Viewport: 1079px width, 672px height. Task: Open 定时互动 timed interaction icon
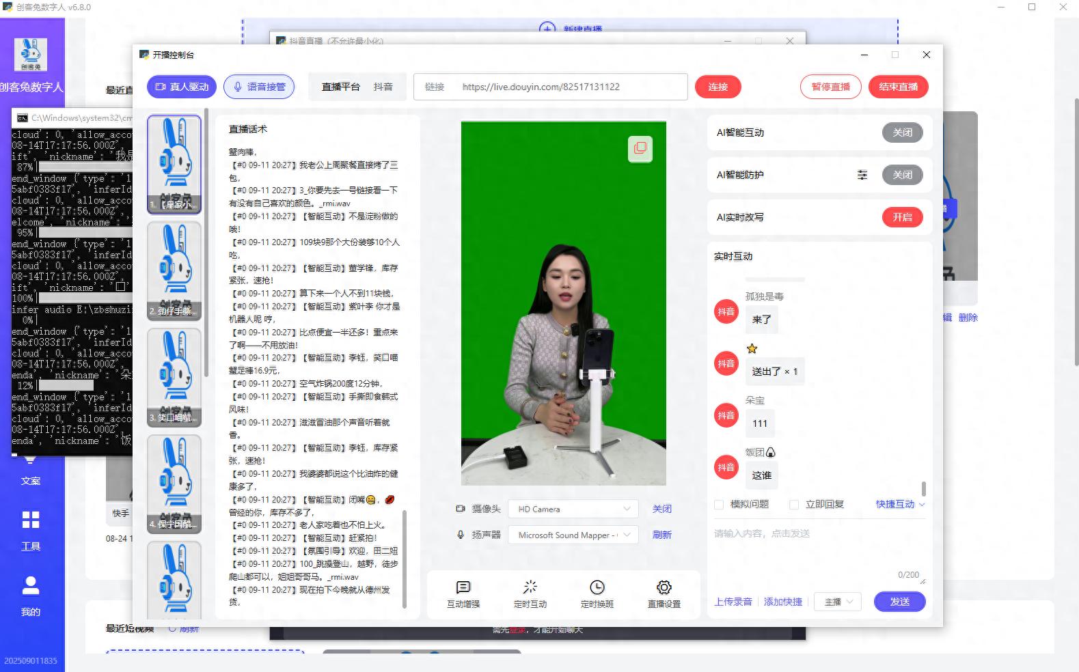(x=530, y=588)
